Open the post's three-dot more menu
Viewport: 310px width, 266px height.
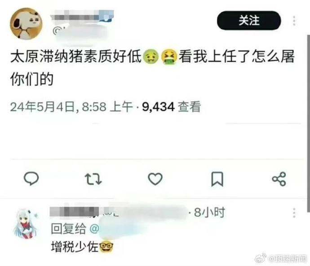(x=294, y=21)
